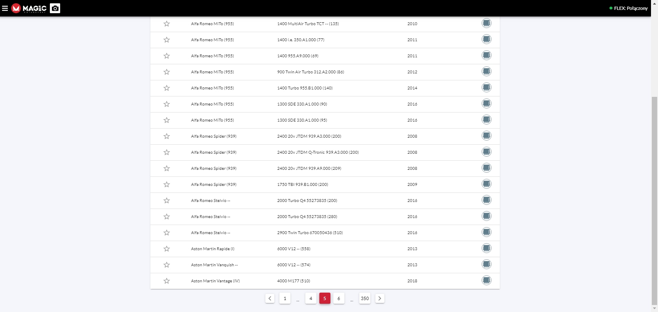Star the MiTo 1300 SDE (95) row
Image resolution: width=658 pixels, height=312 pixels.
[166, 120]
